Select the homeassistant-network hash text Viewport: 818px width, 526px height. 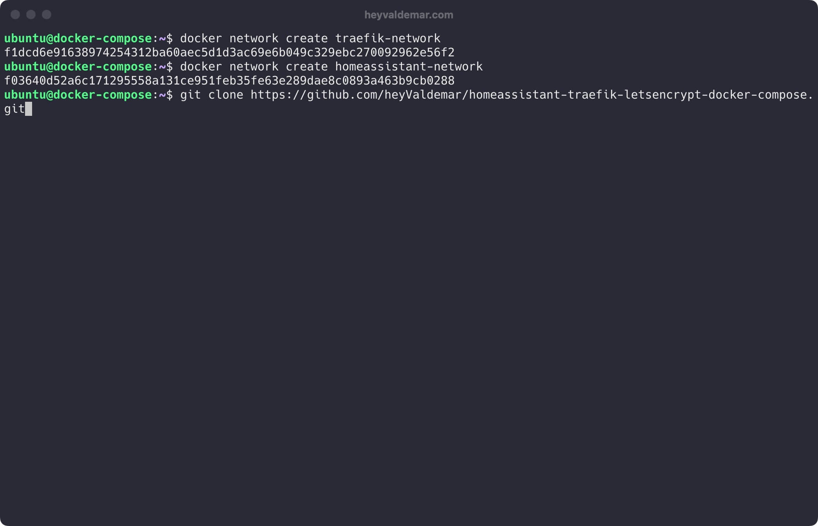[229, 80]
